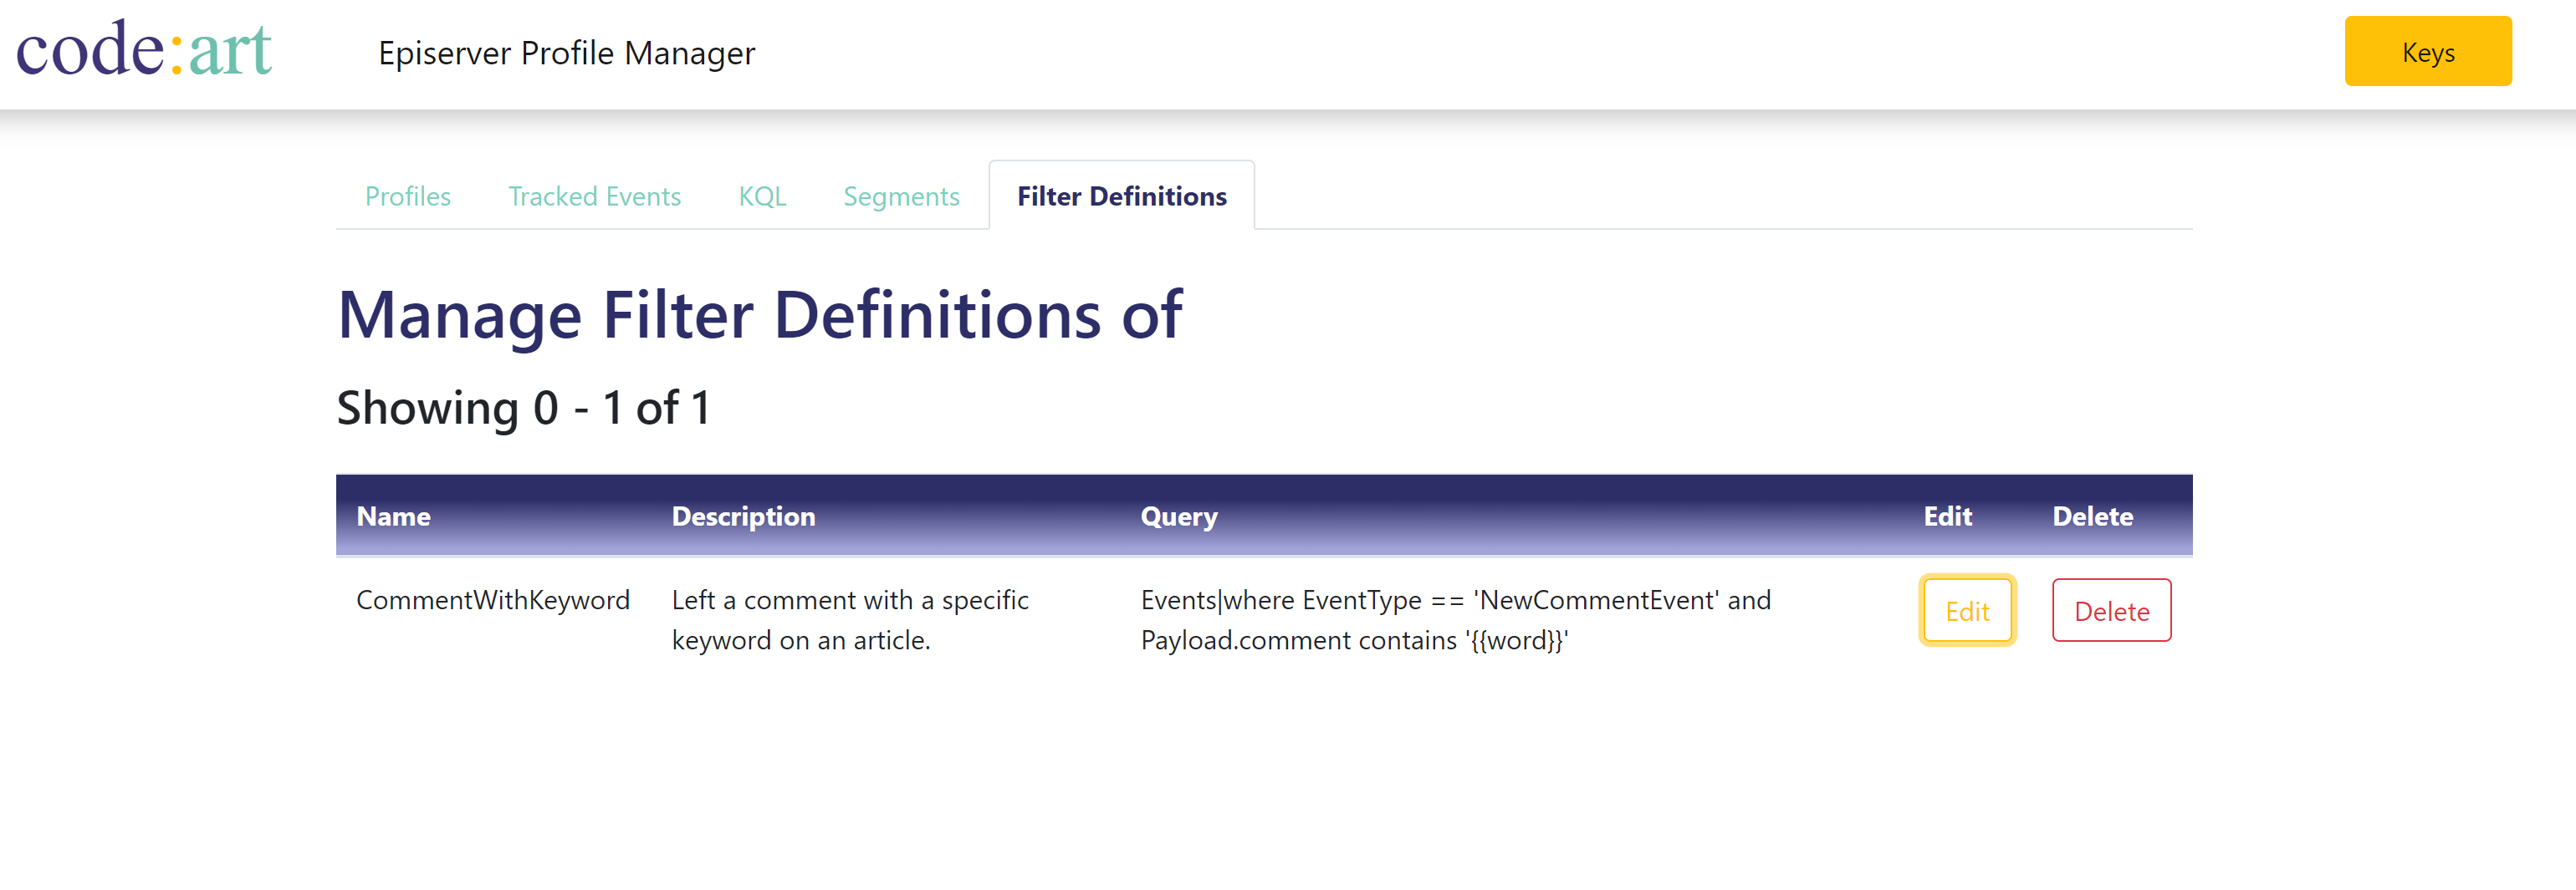The height and width of the screenshot is (890, 2576).
Task: Select the Segments tab
Action: click(901, 196)
